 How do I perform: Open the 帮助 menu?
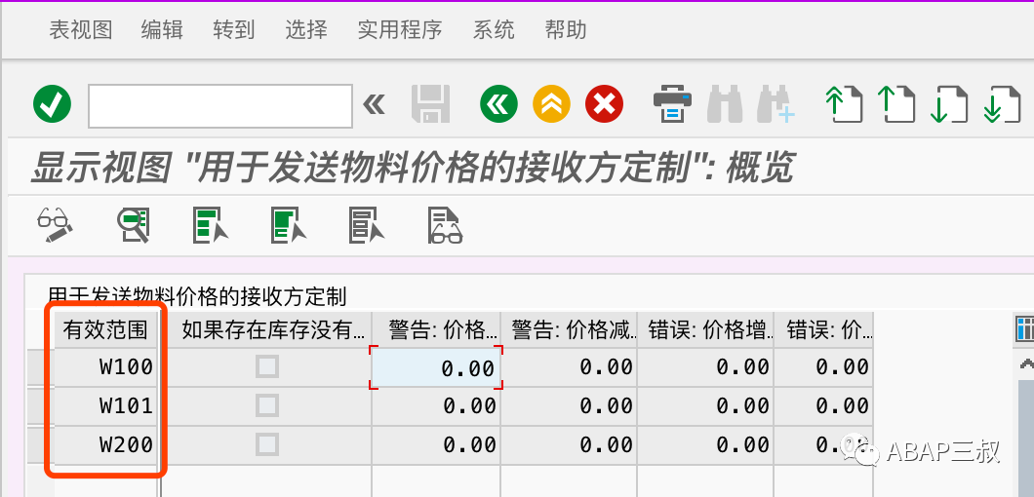click(x=566, y=29)
